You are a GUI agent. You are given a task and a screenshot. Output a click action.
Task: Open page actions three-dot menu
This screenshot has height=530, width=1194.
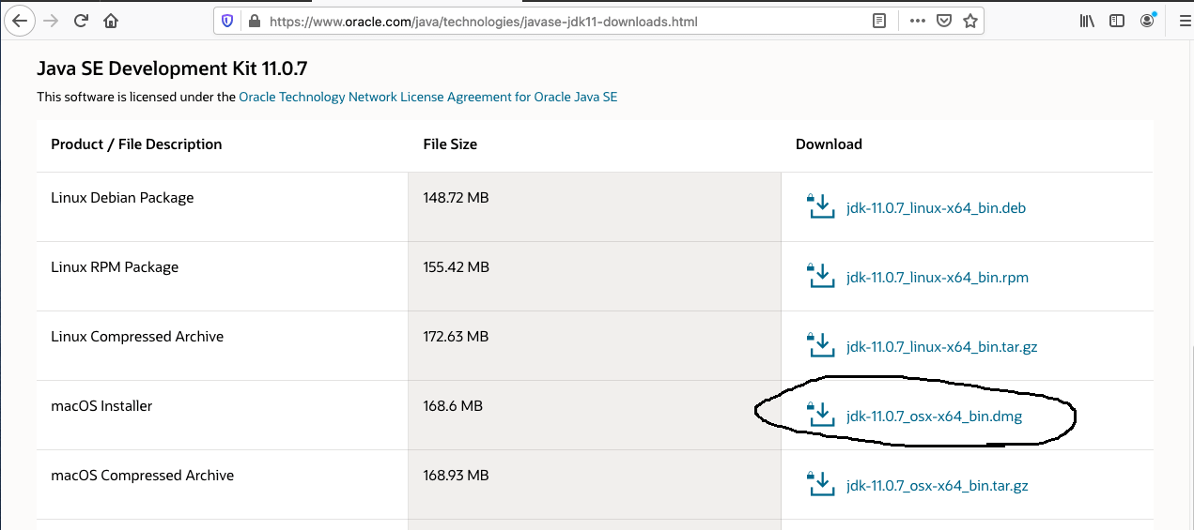pyautogui.click(x=918, y=20)
